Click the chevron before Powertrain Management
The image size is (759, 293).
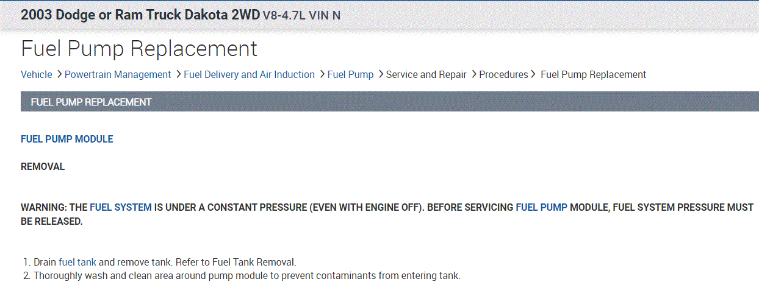coord(59,74)
